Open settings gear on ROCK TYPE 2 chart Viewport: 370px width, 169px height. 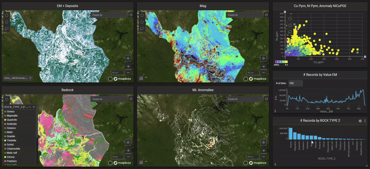tap(360, 121)
